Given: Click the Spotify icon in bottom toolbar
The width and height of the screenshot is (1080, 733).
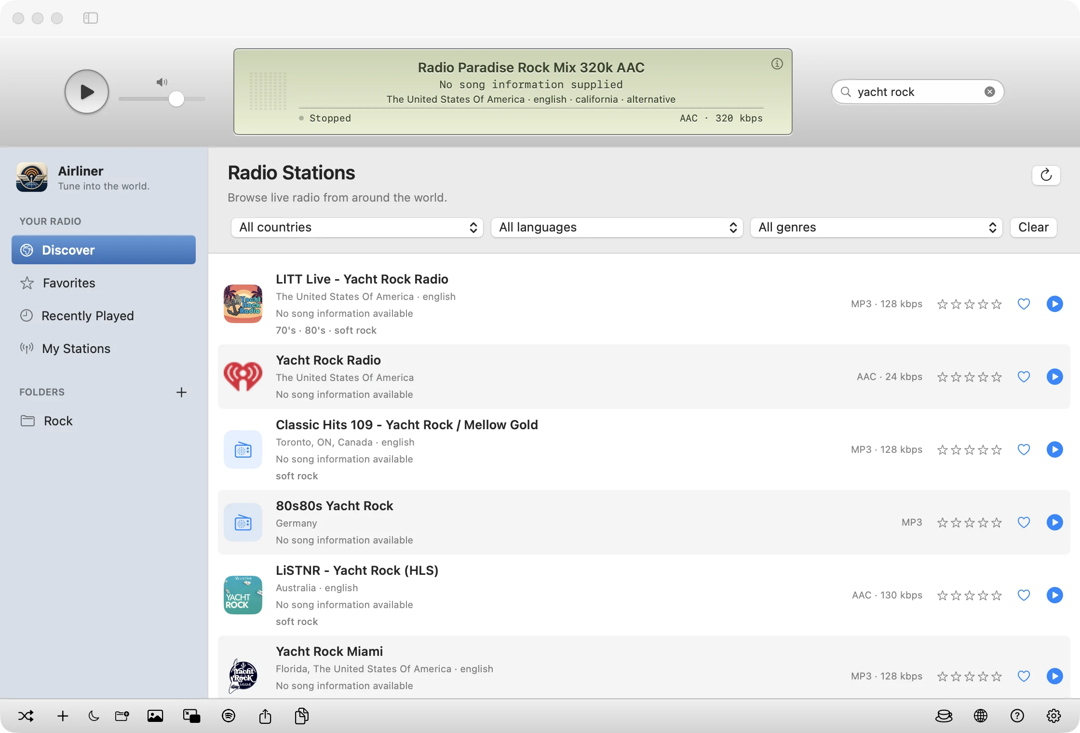Looking at the screenshot, I should click(x=229, y=716).
